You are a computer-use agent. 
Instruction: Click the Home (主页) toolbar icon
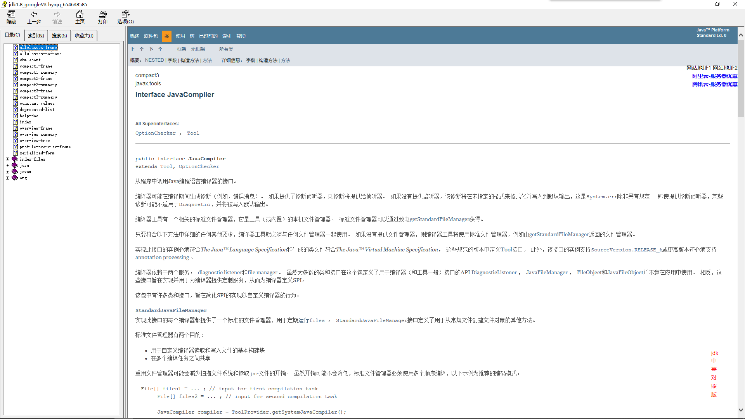(80, 14)
